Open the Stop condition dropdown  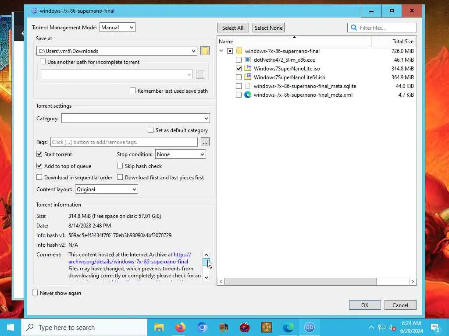[180, 154]
